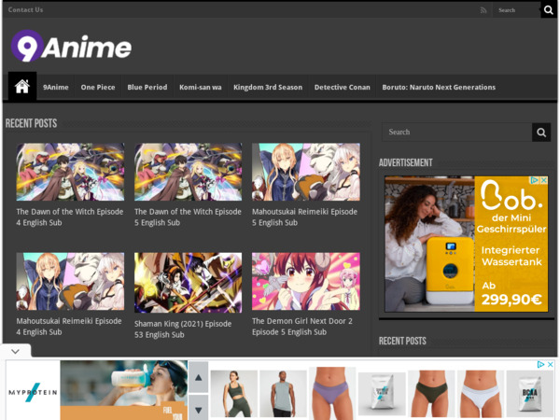Open AdChoices info on Bob ad
The width and height of the screenshot is (560, 420).
535,180
